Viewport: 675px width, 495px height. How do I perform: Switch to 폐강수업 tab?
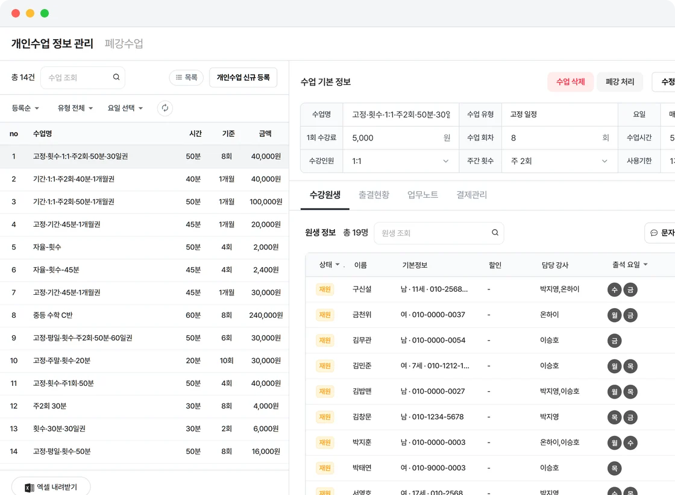tap(124, 43)
